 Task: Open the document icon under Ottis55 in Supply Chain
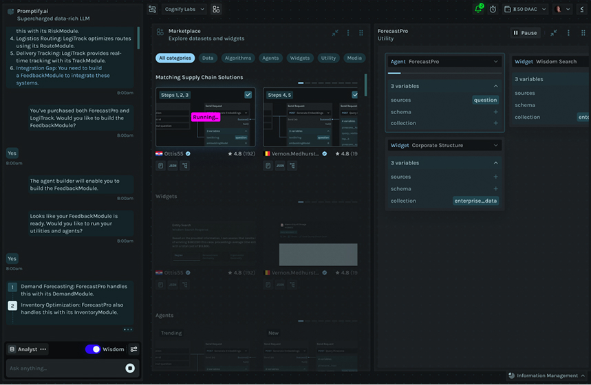click(160, 166)
